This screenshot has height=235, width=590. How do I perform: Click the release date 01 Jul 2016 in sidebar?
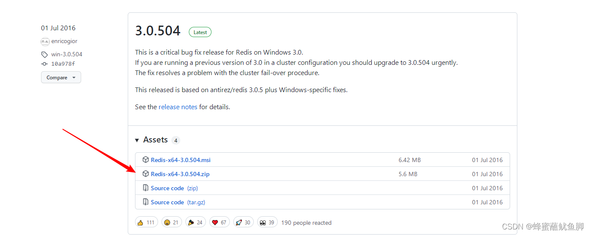click(58, 28)
